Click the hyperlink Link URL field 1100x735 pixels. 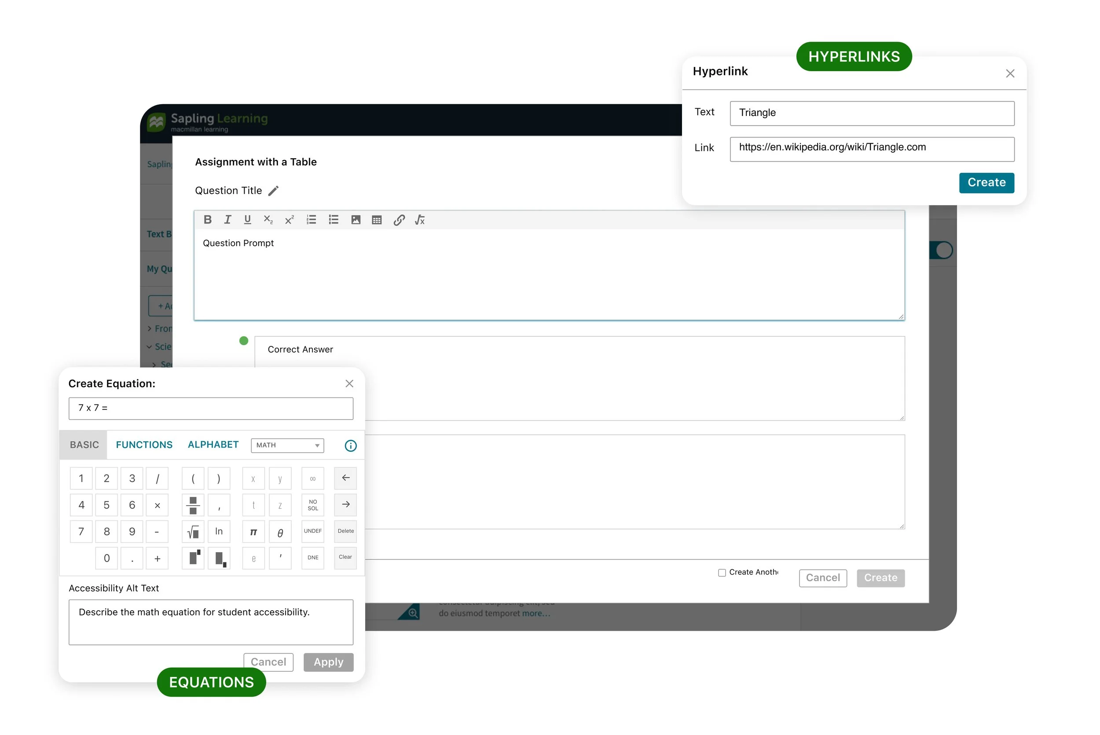click(x=872, y=149)
